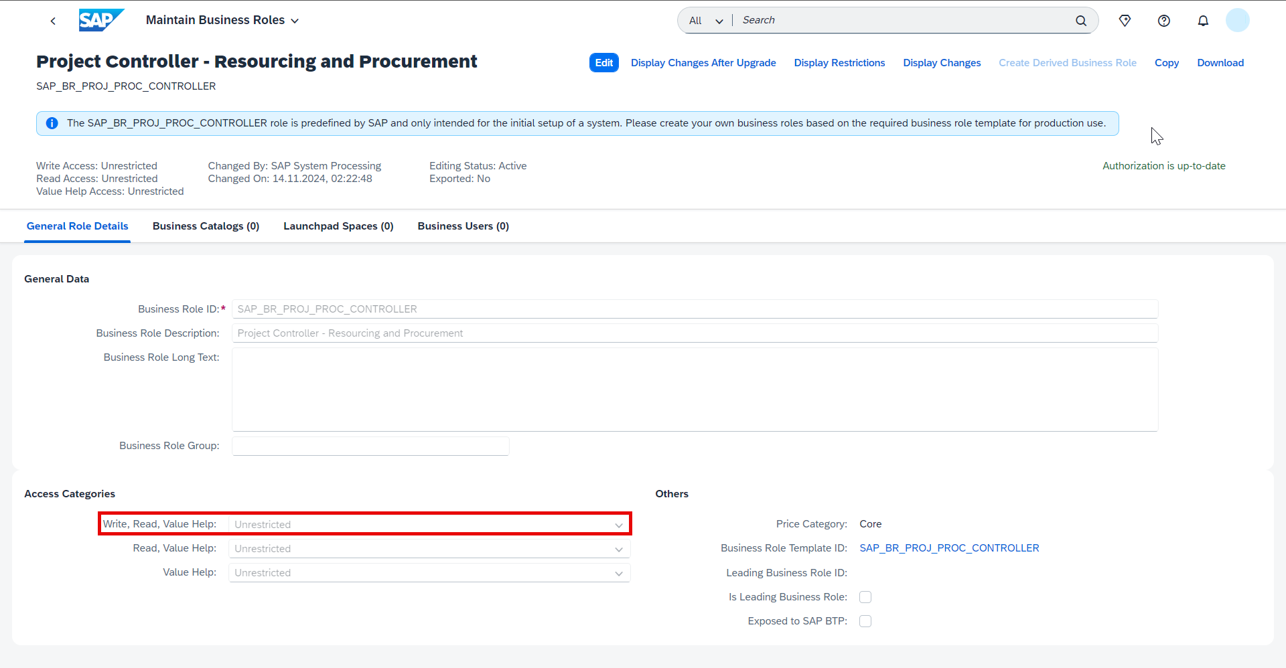Click the 'Write Access: Unrestricted' text
Screen dimensions: 1286x668
[x=97, y=166]
